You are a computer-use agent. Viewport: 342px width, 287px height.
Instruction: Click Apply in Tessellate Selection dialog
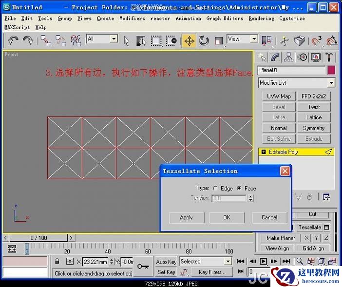point(187,217)
